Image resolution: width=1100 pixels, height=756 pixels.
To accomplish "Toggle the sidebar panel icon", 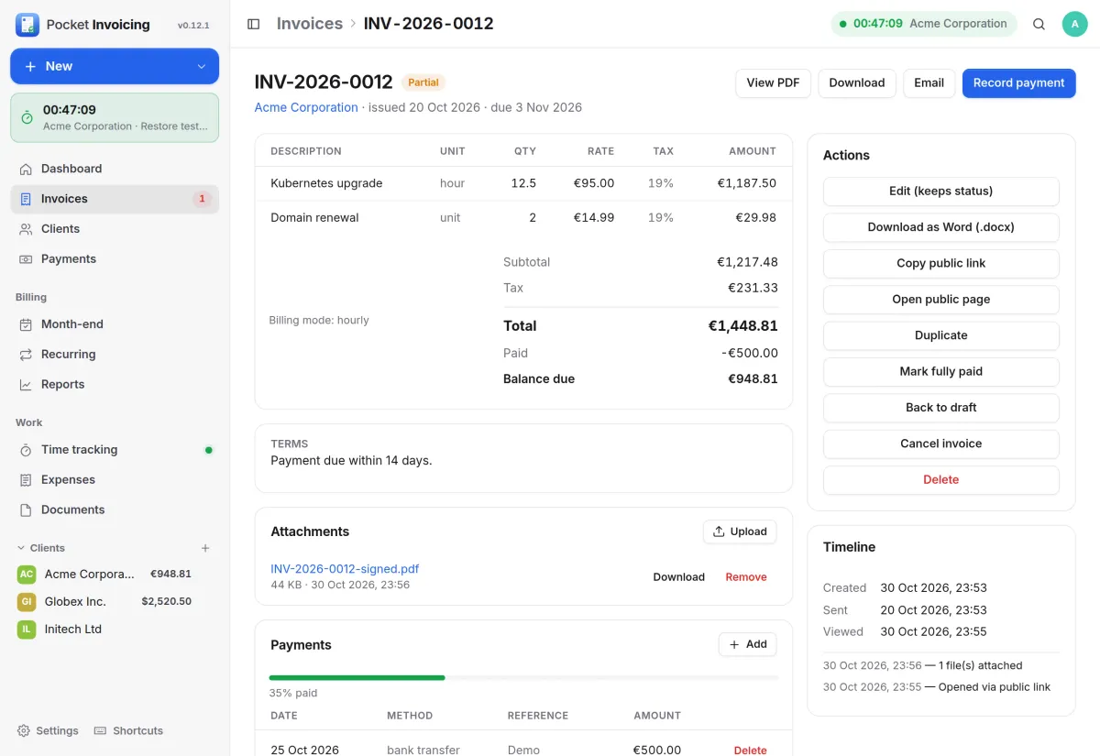I will tap(254, 24).
